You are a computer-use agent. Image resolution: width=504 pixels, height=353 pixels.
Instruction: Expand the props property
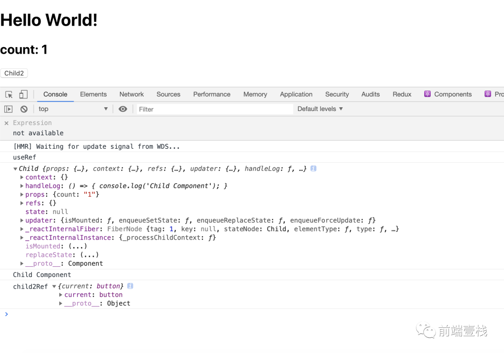tap(22, 194)
